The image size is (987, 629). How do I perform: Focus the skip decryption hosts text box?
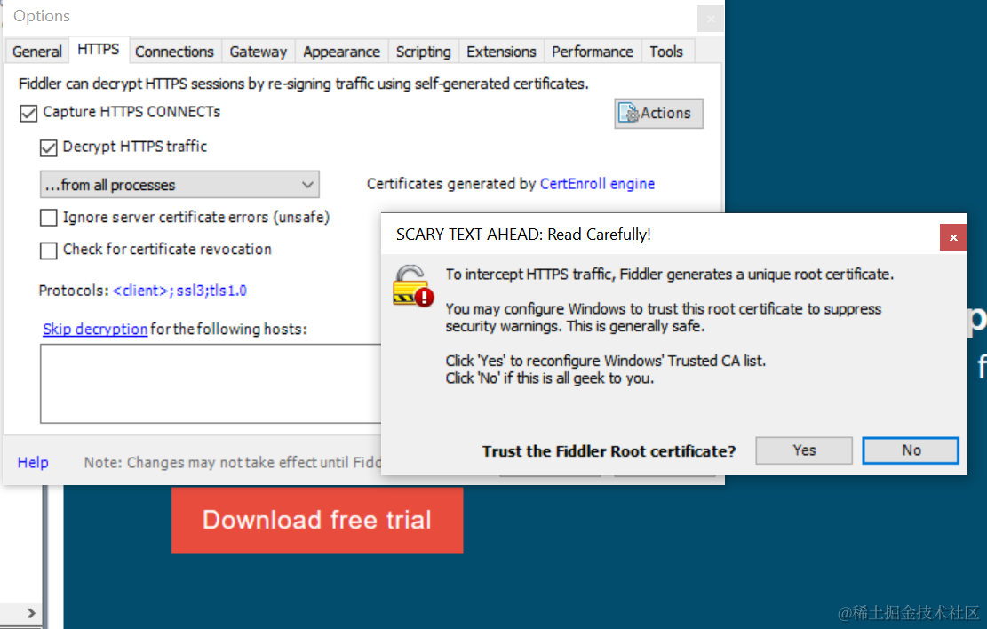click(x=211, y=384)
